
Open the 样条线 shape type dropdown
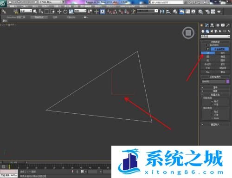click(215, 37)
